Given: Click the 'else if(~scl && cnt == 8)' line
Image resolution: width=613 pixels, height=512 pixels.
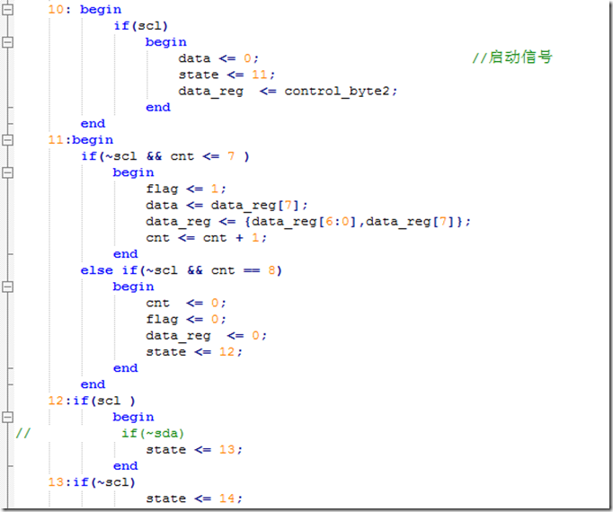Looking at the screenshot, I should tap(182, 270).
